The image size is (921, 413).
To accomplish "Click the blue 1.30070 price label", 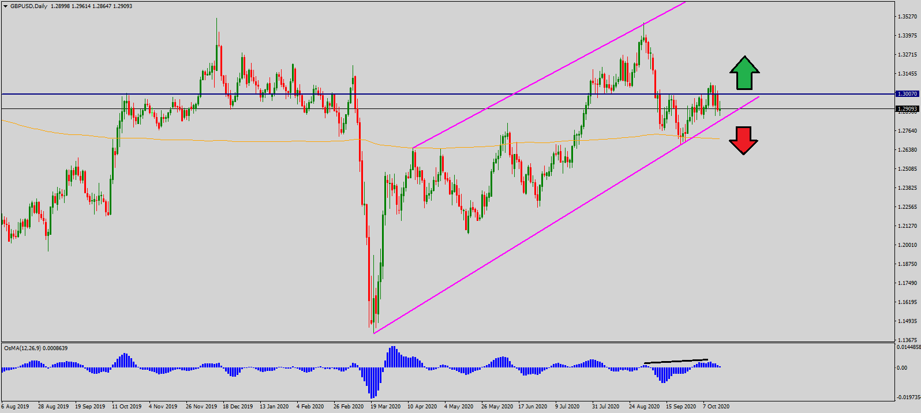I will pyautogui.click(x=907, y=93).
